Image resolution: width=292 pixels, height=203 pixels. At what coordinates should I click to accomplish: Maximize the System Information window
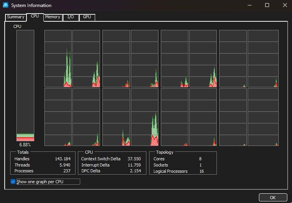(267, 5)
